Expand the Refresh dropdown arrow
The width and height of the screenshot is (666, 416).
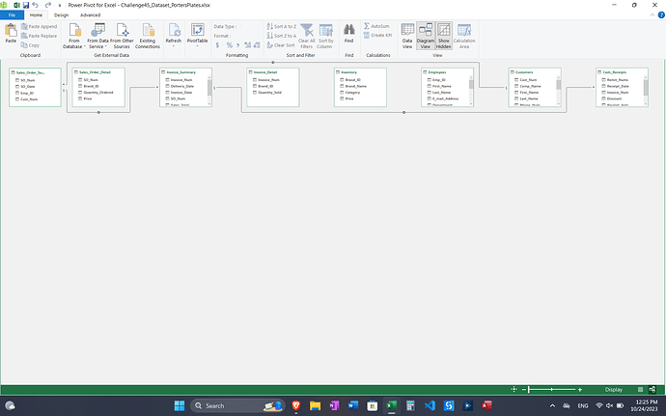174,46
